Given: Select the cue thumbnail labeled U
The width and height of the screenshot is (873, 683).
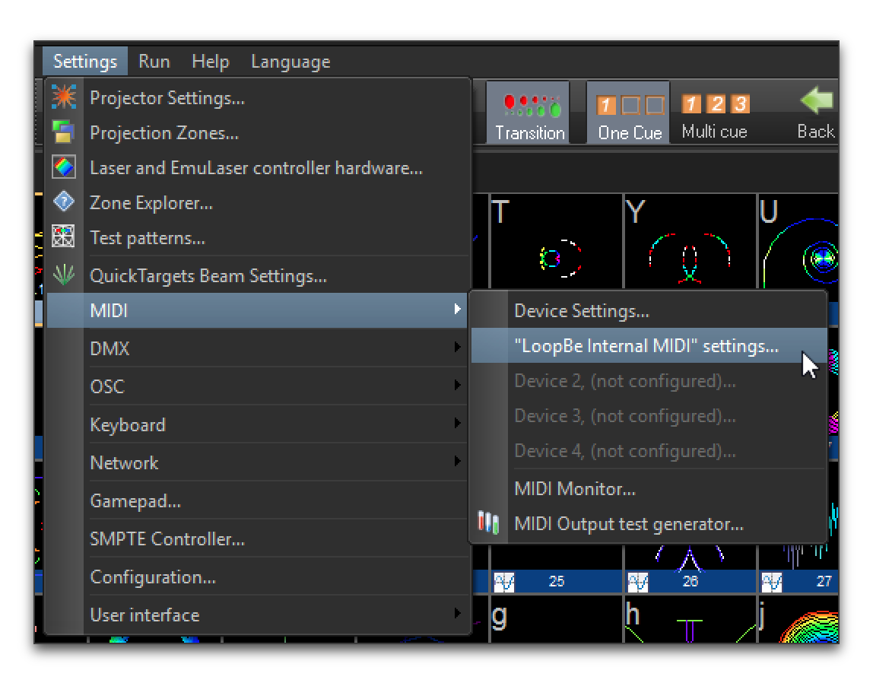Looking at the screenshot, I should tap(799, 242).
